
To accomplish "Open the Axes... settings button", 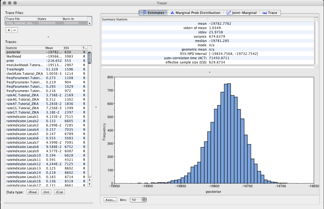I will pos(110,200).
